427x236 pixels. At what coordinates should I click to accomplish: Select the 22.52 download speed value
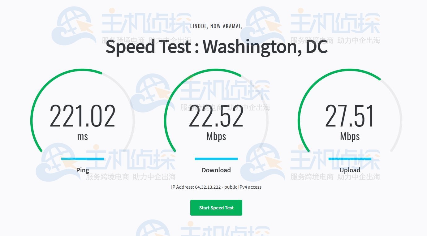click(x=216, y=116)
